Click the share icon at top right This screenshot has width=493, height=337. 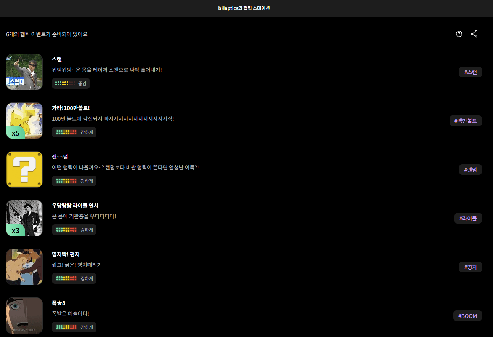point(474,34)
